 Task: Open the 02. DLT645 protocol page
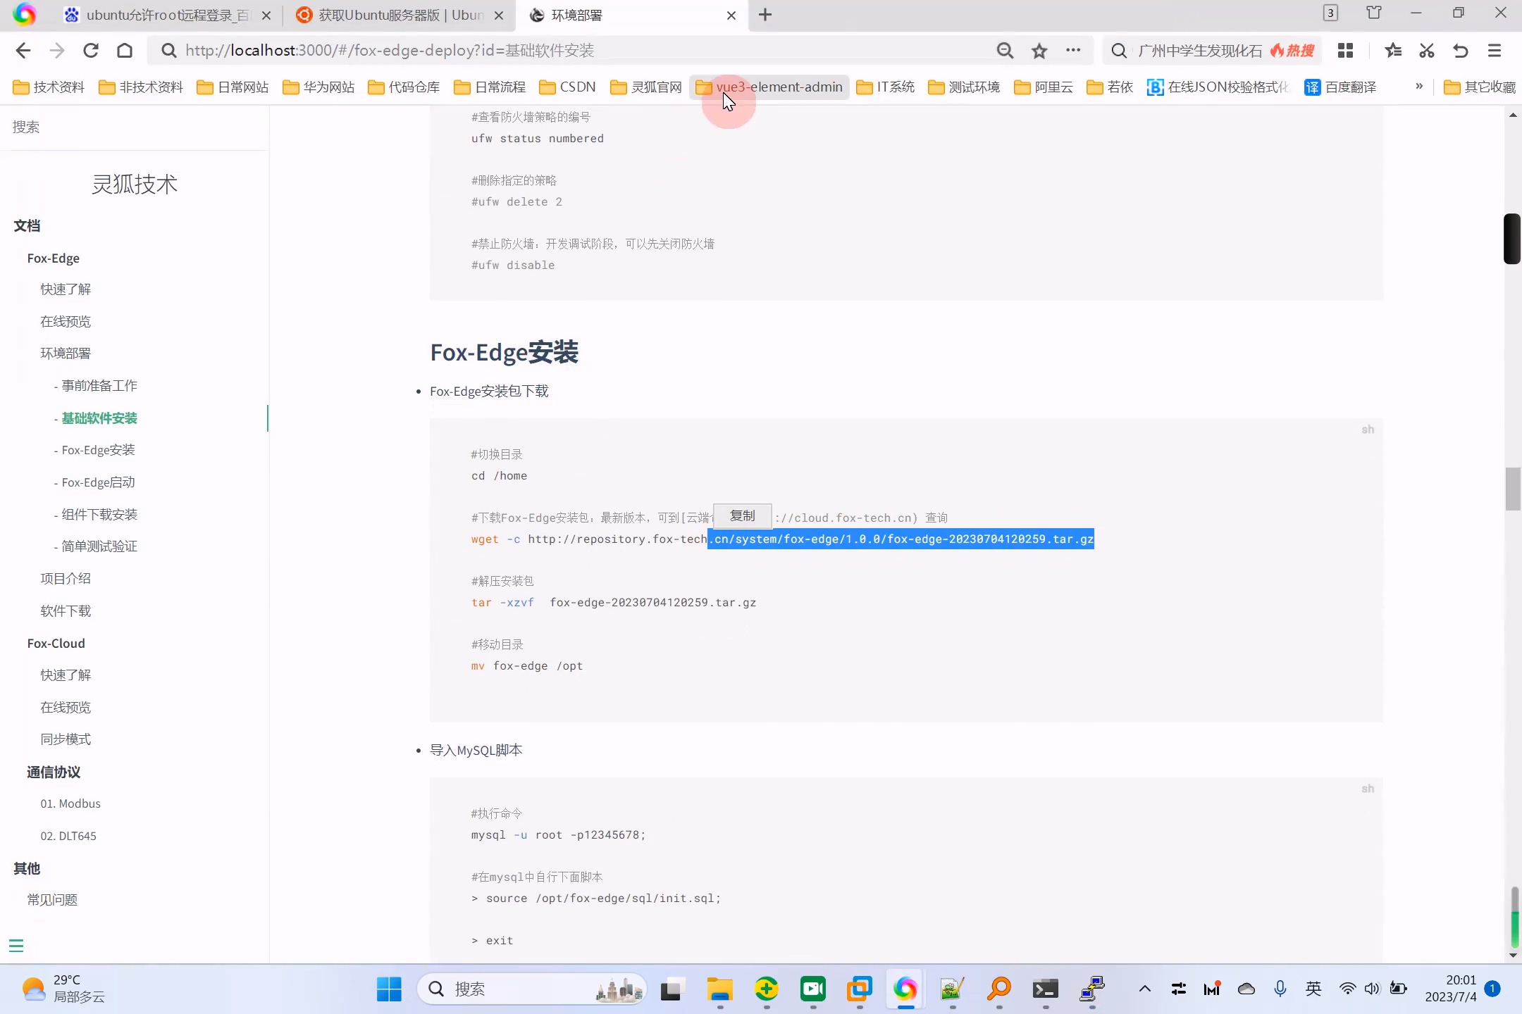click(68, 836)
